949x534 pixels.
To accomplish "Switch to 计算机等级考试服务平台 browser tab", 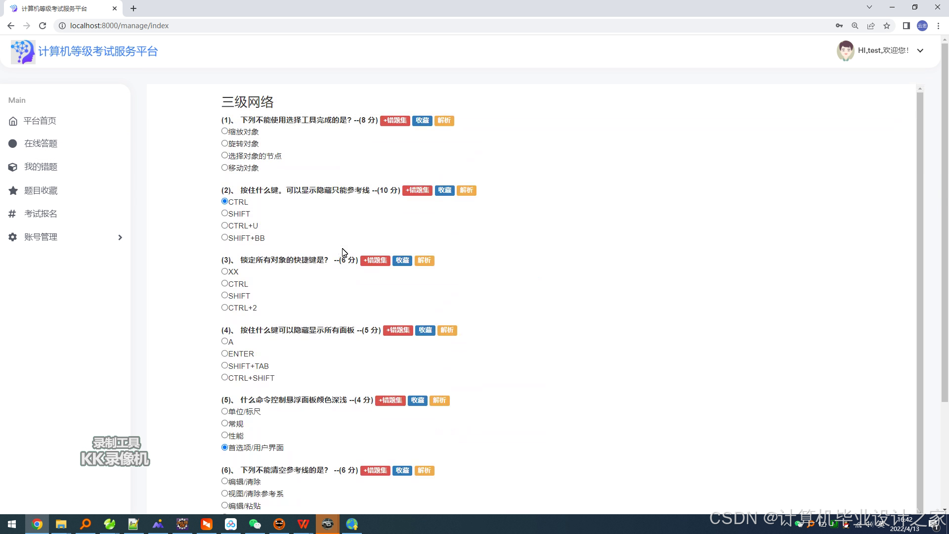I will 54,8.
